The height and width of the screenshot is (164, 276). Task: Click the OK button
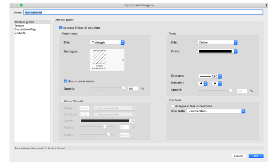pos(256,156)
